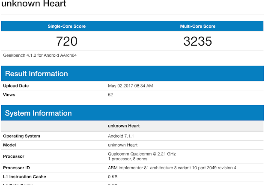
Task: Select the Multi-Core Score header
Action: [198, 26]
